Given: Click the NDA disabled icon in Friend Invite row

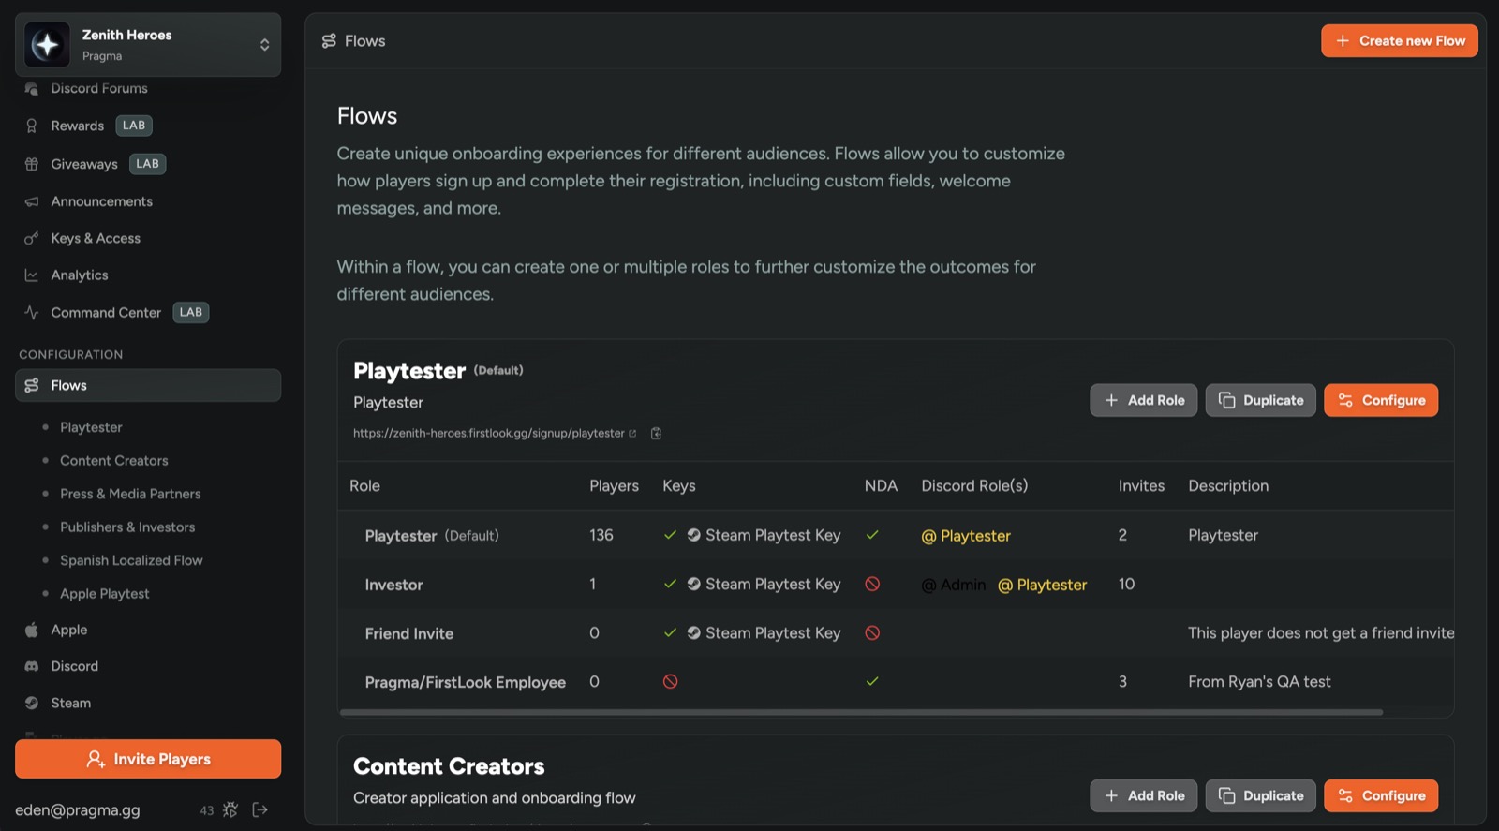Looking at the screenshot, I should pyautogui.click(x=872, y=632).
